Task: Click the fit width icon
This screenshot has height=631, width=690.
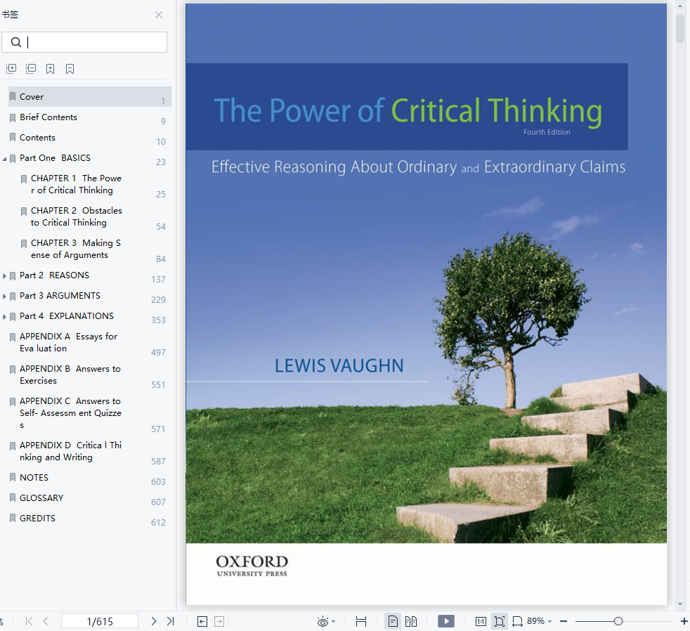Action: tap(361, 621)
